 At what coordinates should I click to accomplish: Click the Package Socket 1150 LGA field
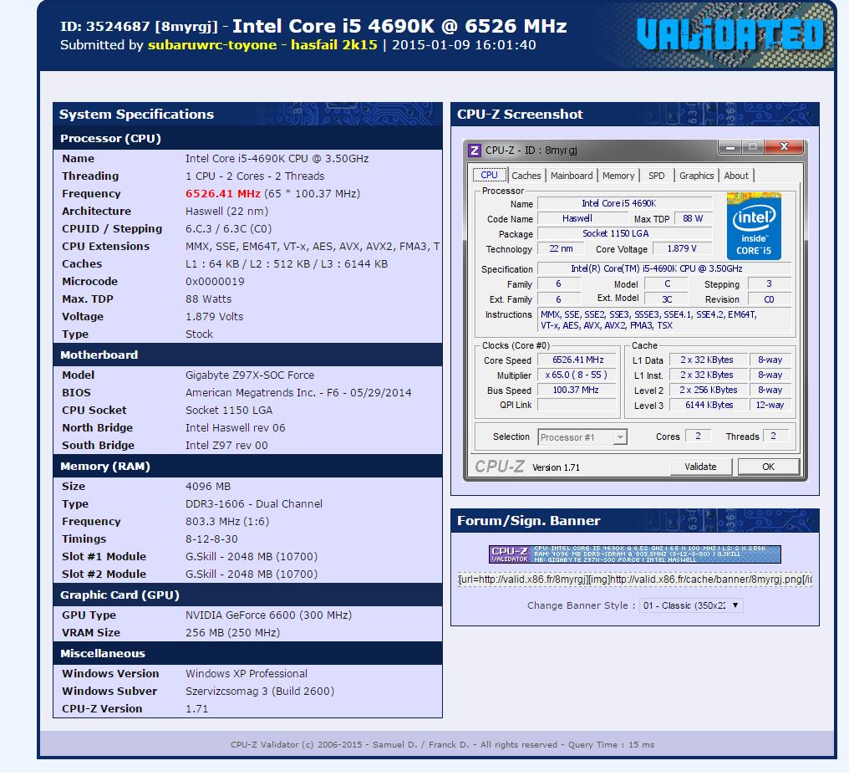624,233
